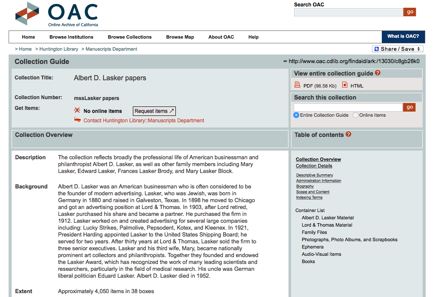Jump to Scope and Content section
The image size is (442, 297).
313,192
